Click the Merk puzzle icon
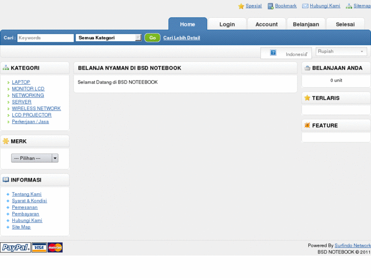The image size is (371, 278). coord(6,141)
